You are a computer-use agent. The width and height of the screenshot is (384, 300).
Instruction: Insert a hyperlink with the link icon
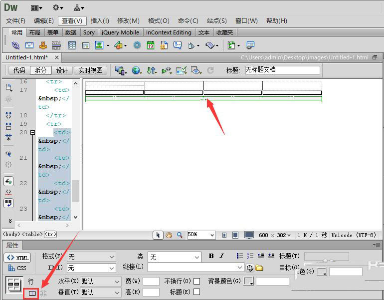click(x=15, y=45)
